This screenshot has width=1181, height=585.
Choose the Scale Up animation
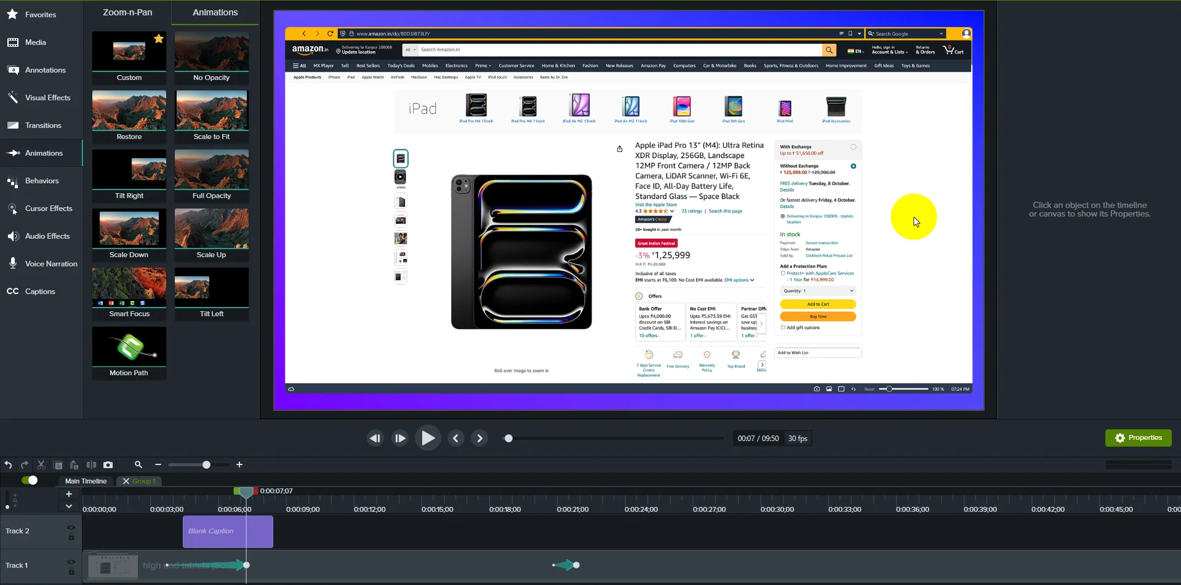212,234
